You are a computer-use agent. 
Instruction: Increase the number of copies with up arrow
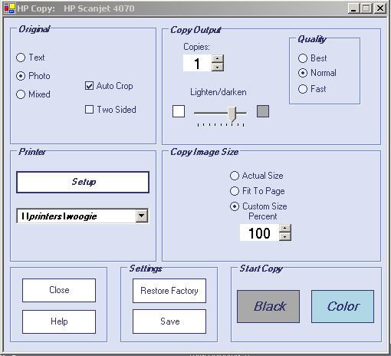(218, 58)
